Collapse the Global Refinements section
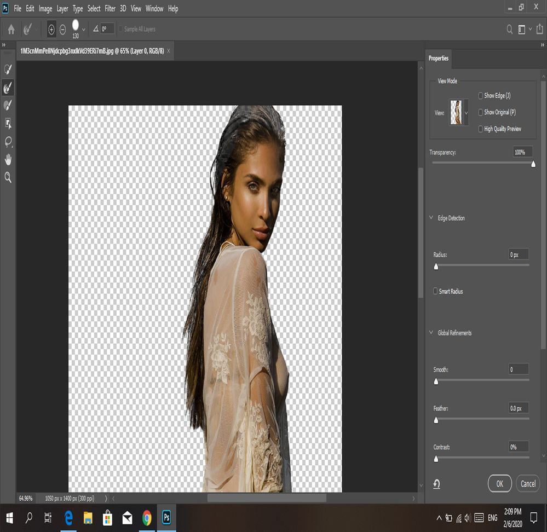547x532 pixels. pyautogui.click(x=431, y=333)
